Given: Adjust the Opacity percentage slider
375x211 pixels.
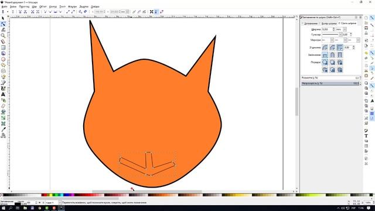Looking at the screenshot, I should point(330,83).
